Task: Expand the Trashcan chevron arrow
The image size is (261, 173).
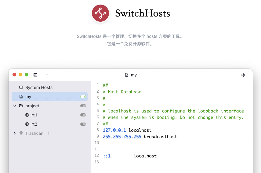Action: point(15,133)
